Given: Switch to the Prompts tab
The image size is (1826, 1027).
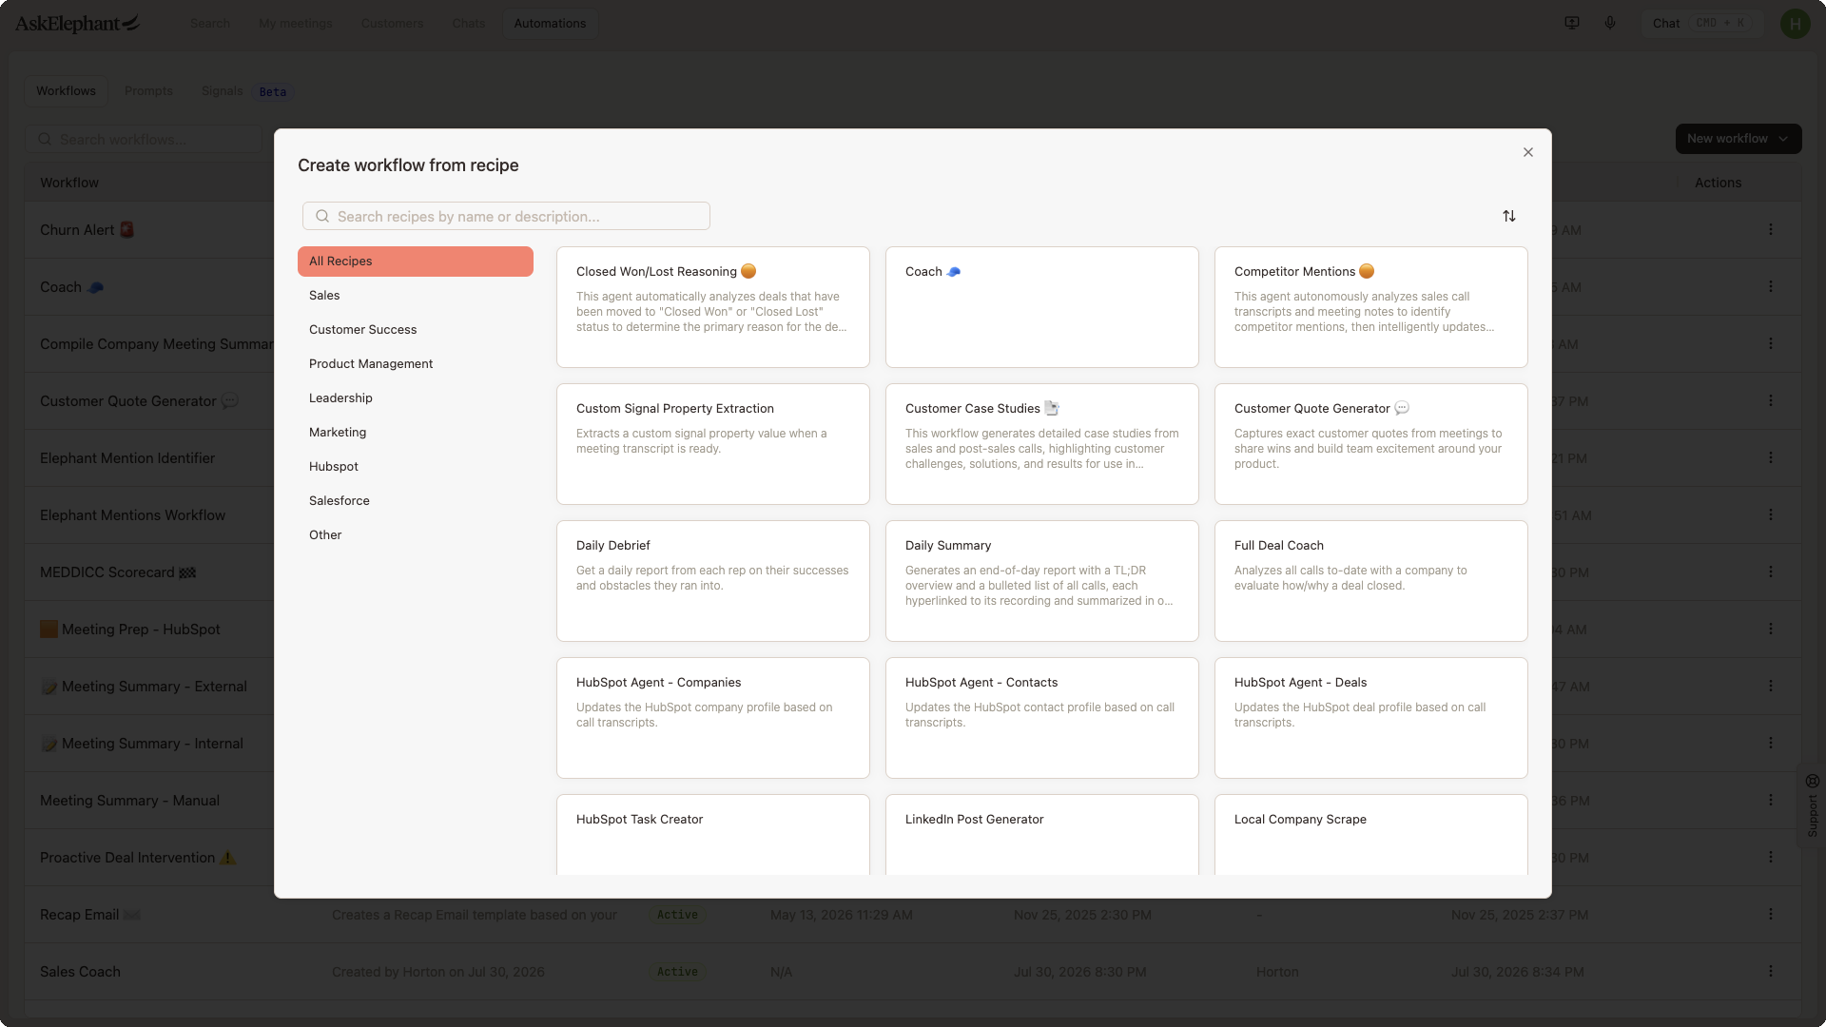Looking at the screenshot, I should pyautogui.click(x=148, y=91).
